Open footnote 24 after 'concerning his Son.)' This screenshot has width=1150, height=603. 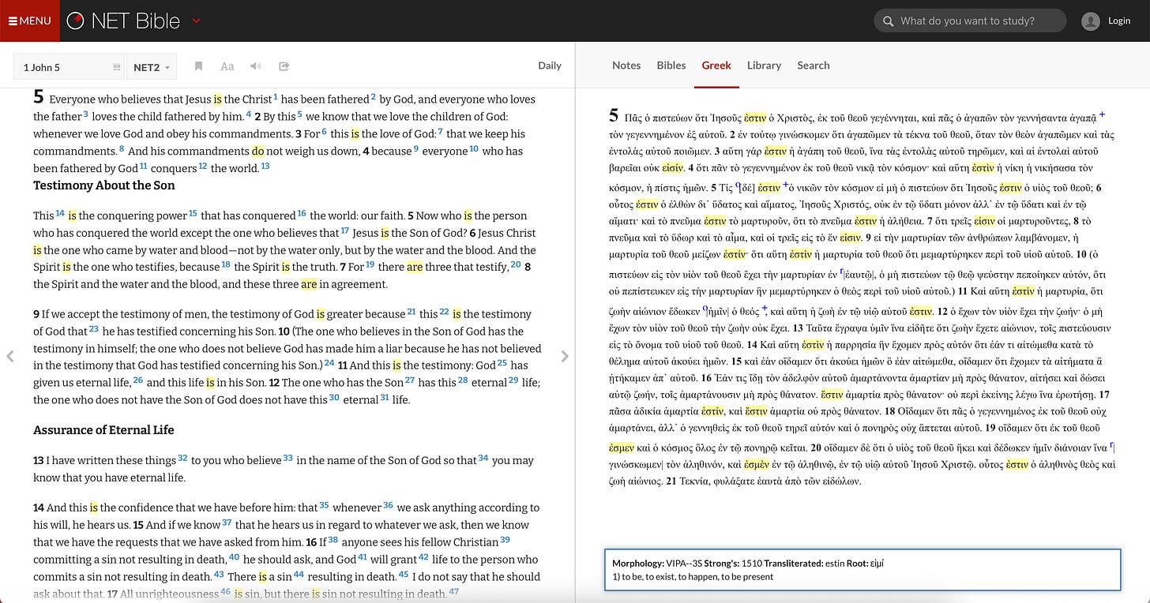click(x=329, y=363)
